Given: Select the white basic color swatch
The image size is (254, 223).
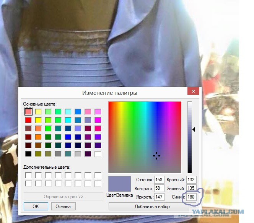Looking at the screenshot, I should tap(98, 154).
